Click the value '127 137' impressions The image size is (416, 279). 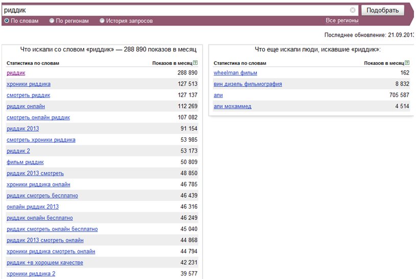(187, 95)
